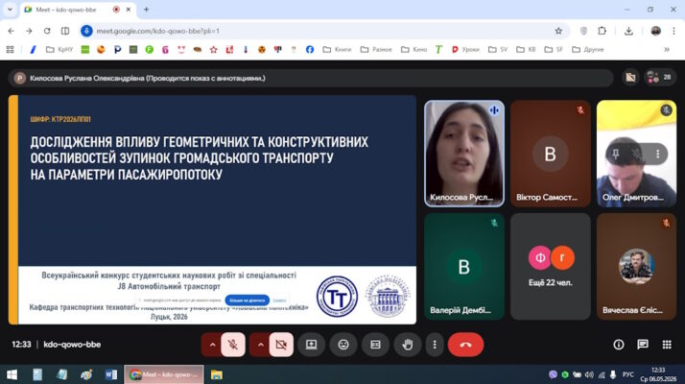Toggle the disabled camera button
The image size is (685, 384).
tap(281, 345)
